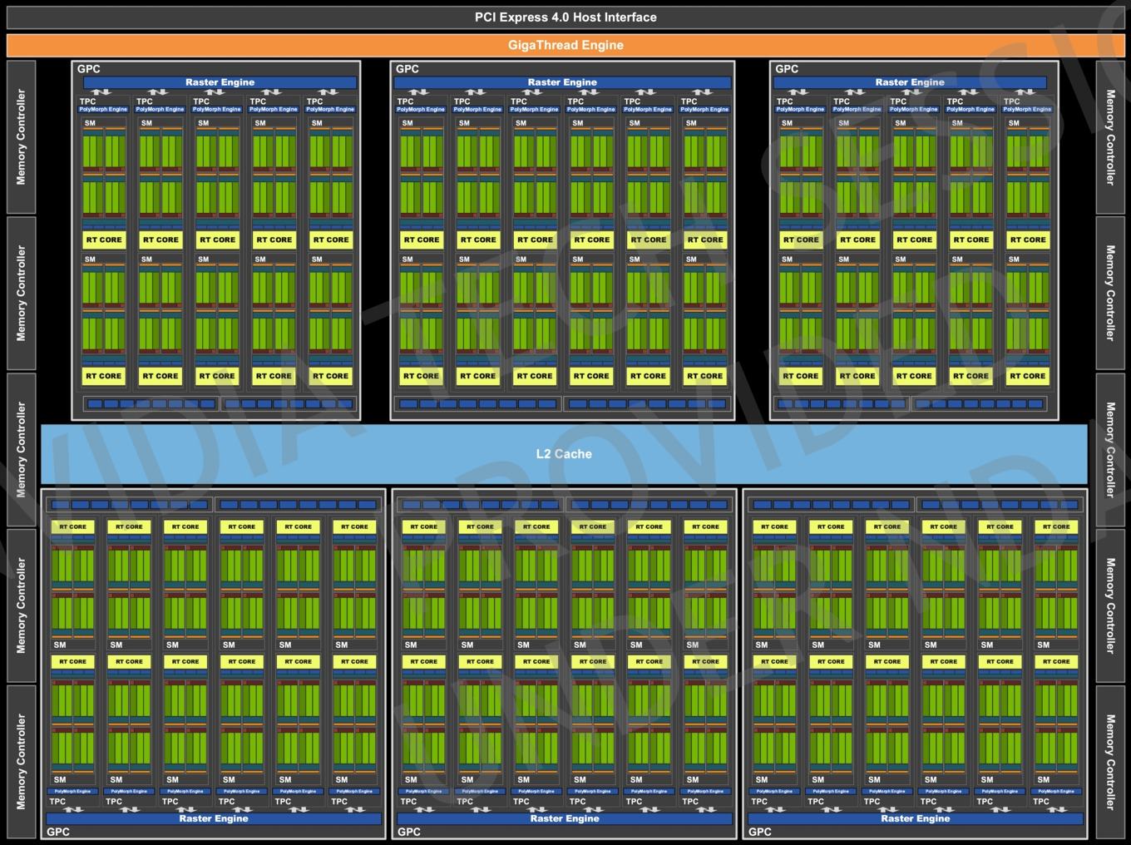This screenshot has width=1131, height=845.
Task: Click the Raster Engine bar in upper-left GPC
Action: (x=220, y=82)
